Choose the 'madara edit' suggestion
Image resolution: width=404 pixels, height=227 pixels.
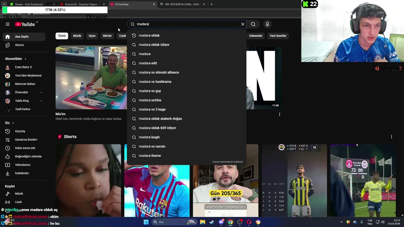coord(187,63)
